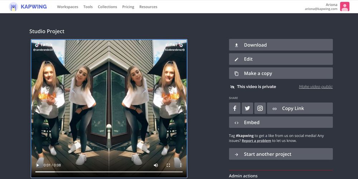Image resolution: width=358 pixels, height=179 pixels.
Task: Open the pink user avatar profile
Action: coord(344,6)
